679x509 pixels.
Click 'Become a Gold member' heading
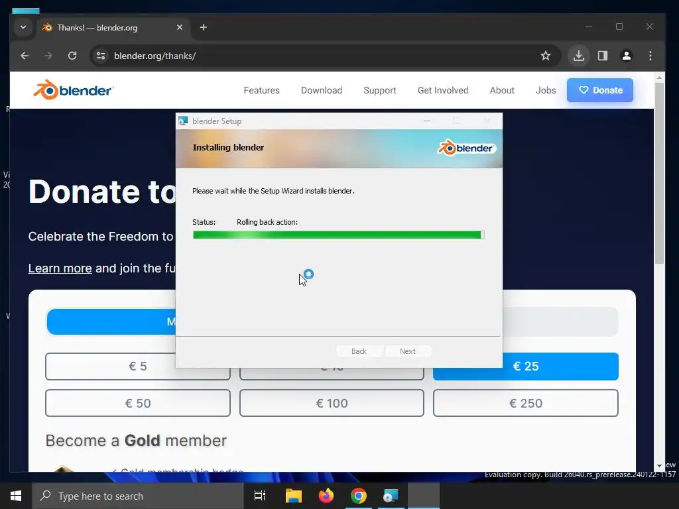tap(136, 441)
